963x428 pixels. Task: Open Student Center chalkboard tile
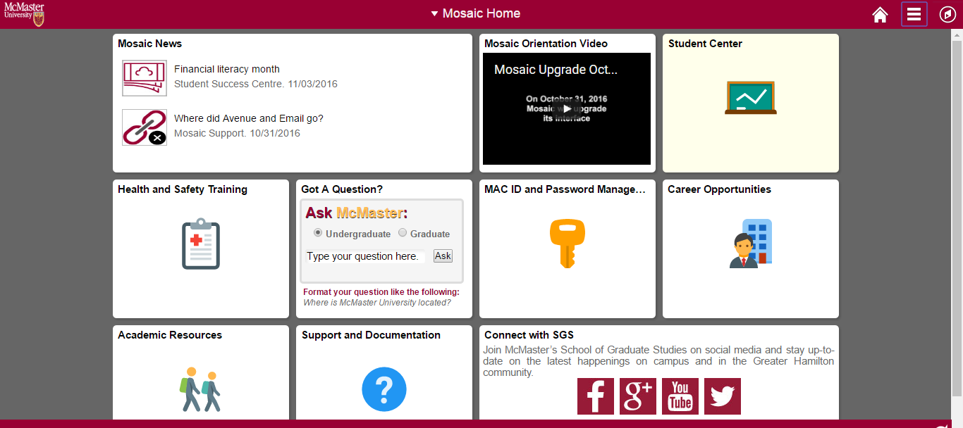tap(750, 98)
